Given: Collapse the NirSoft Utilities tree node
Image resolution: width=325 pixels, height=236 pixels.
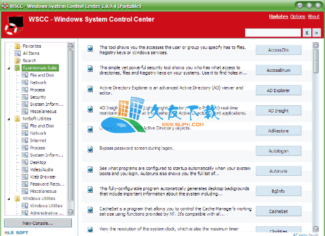Looking at the screenshot, I should [x=9, y=119].
